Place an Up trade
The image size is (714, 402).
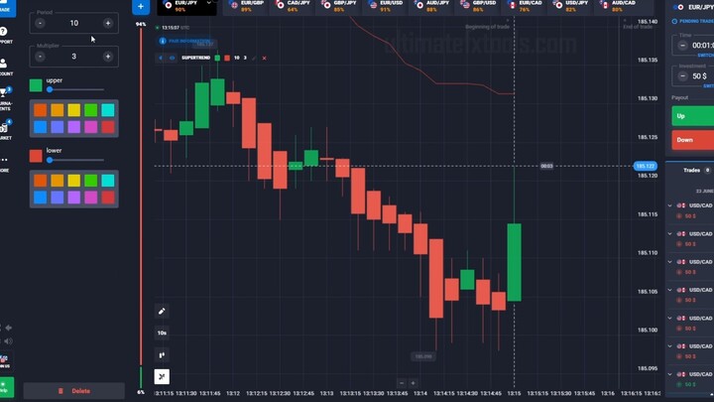(693, 116)
